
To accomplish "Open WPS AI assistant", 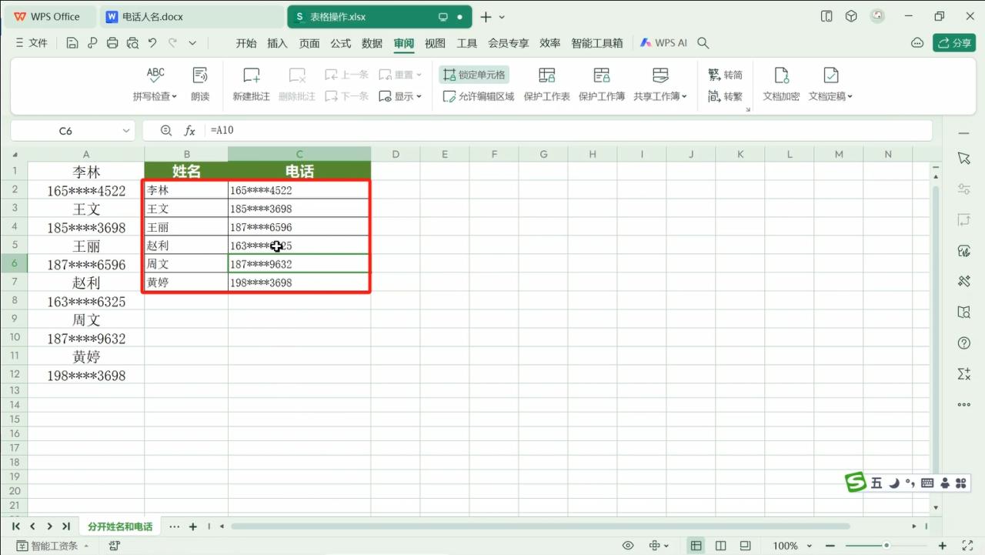I will pyautogui.click(x=664, y=43).
